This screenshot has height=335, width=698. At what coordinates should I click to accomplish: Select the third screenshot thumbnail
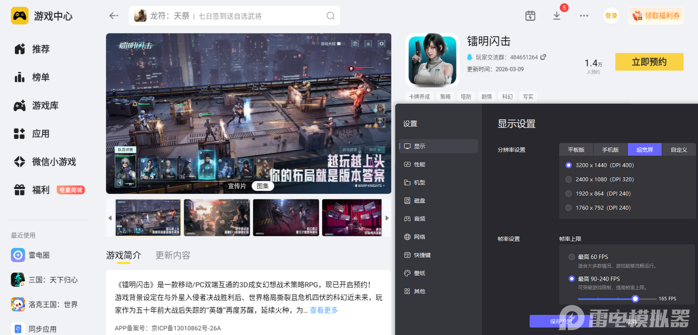[286, 218]
